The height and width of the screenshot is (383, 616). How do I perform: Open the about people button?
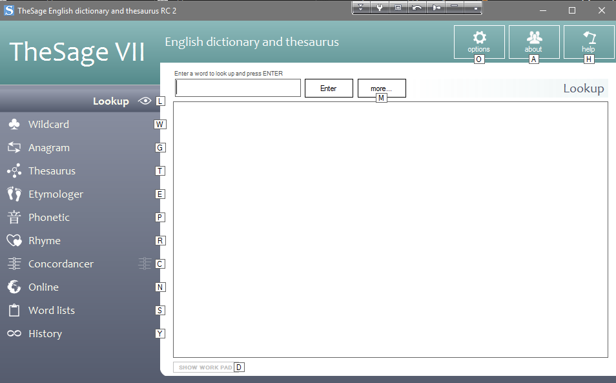(534, 42)
